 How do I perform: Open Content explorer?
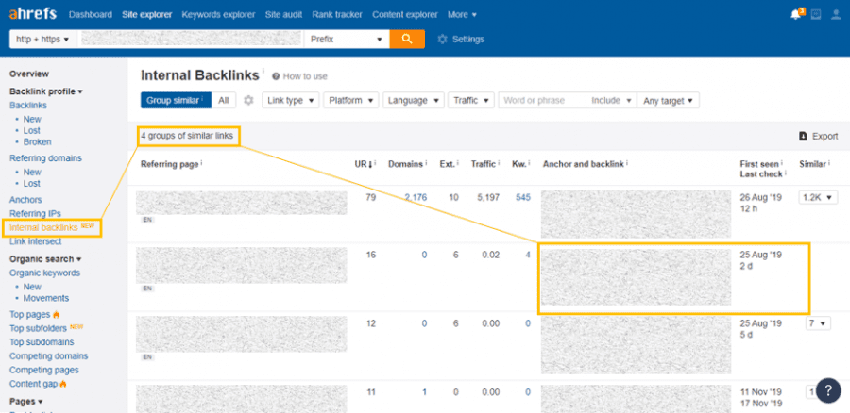(405, 14)
